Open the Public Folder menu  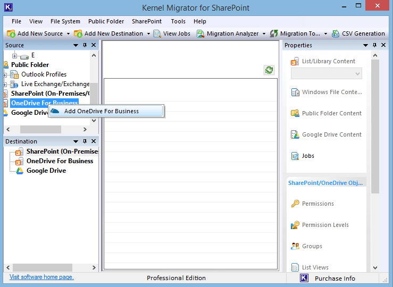(106, 22)
